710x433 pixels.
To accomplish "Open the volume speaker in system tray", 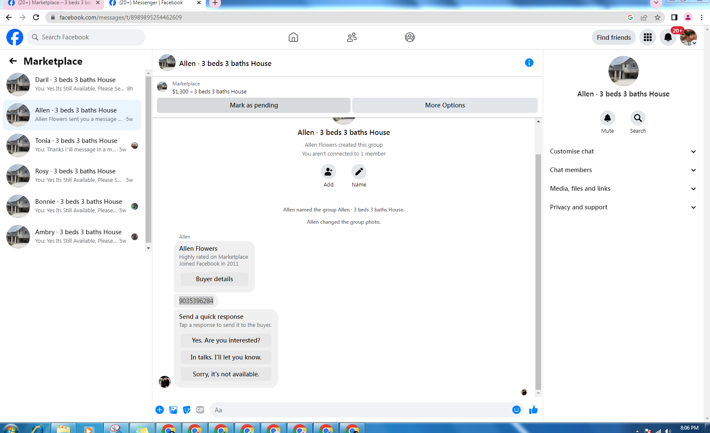I will pyautogui.click(x=668, y=430).
